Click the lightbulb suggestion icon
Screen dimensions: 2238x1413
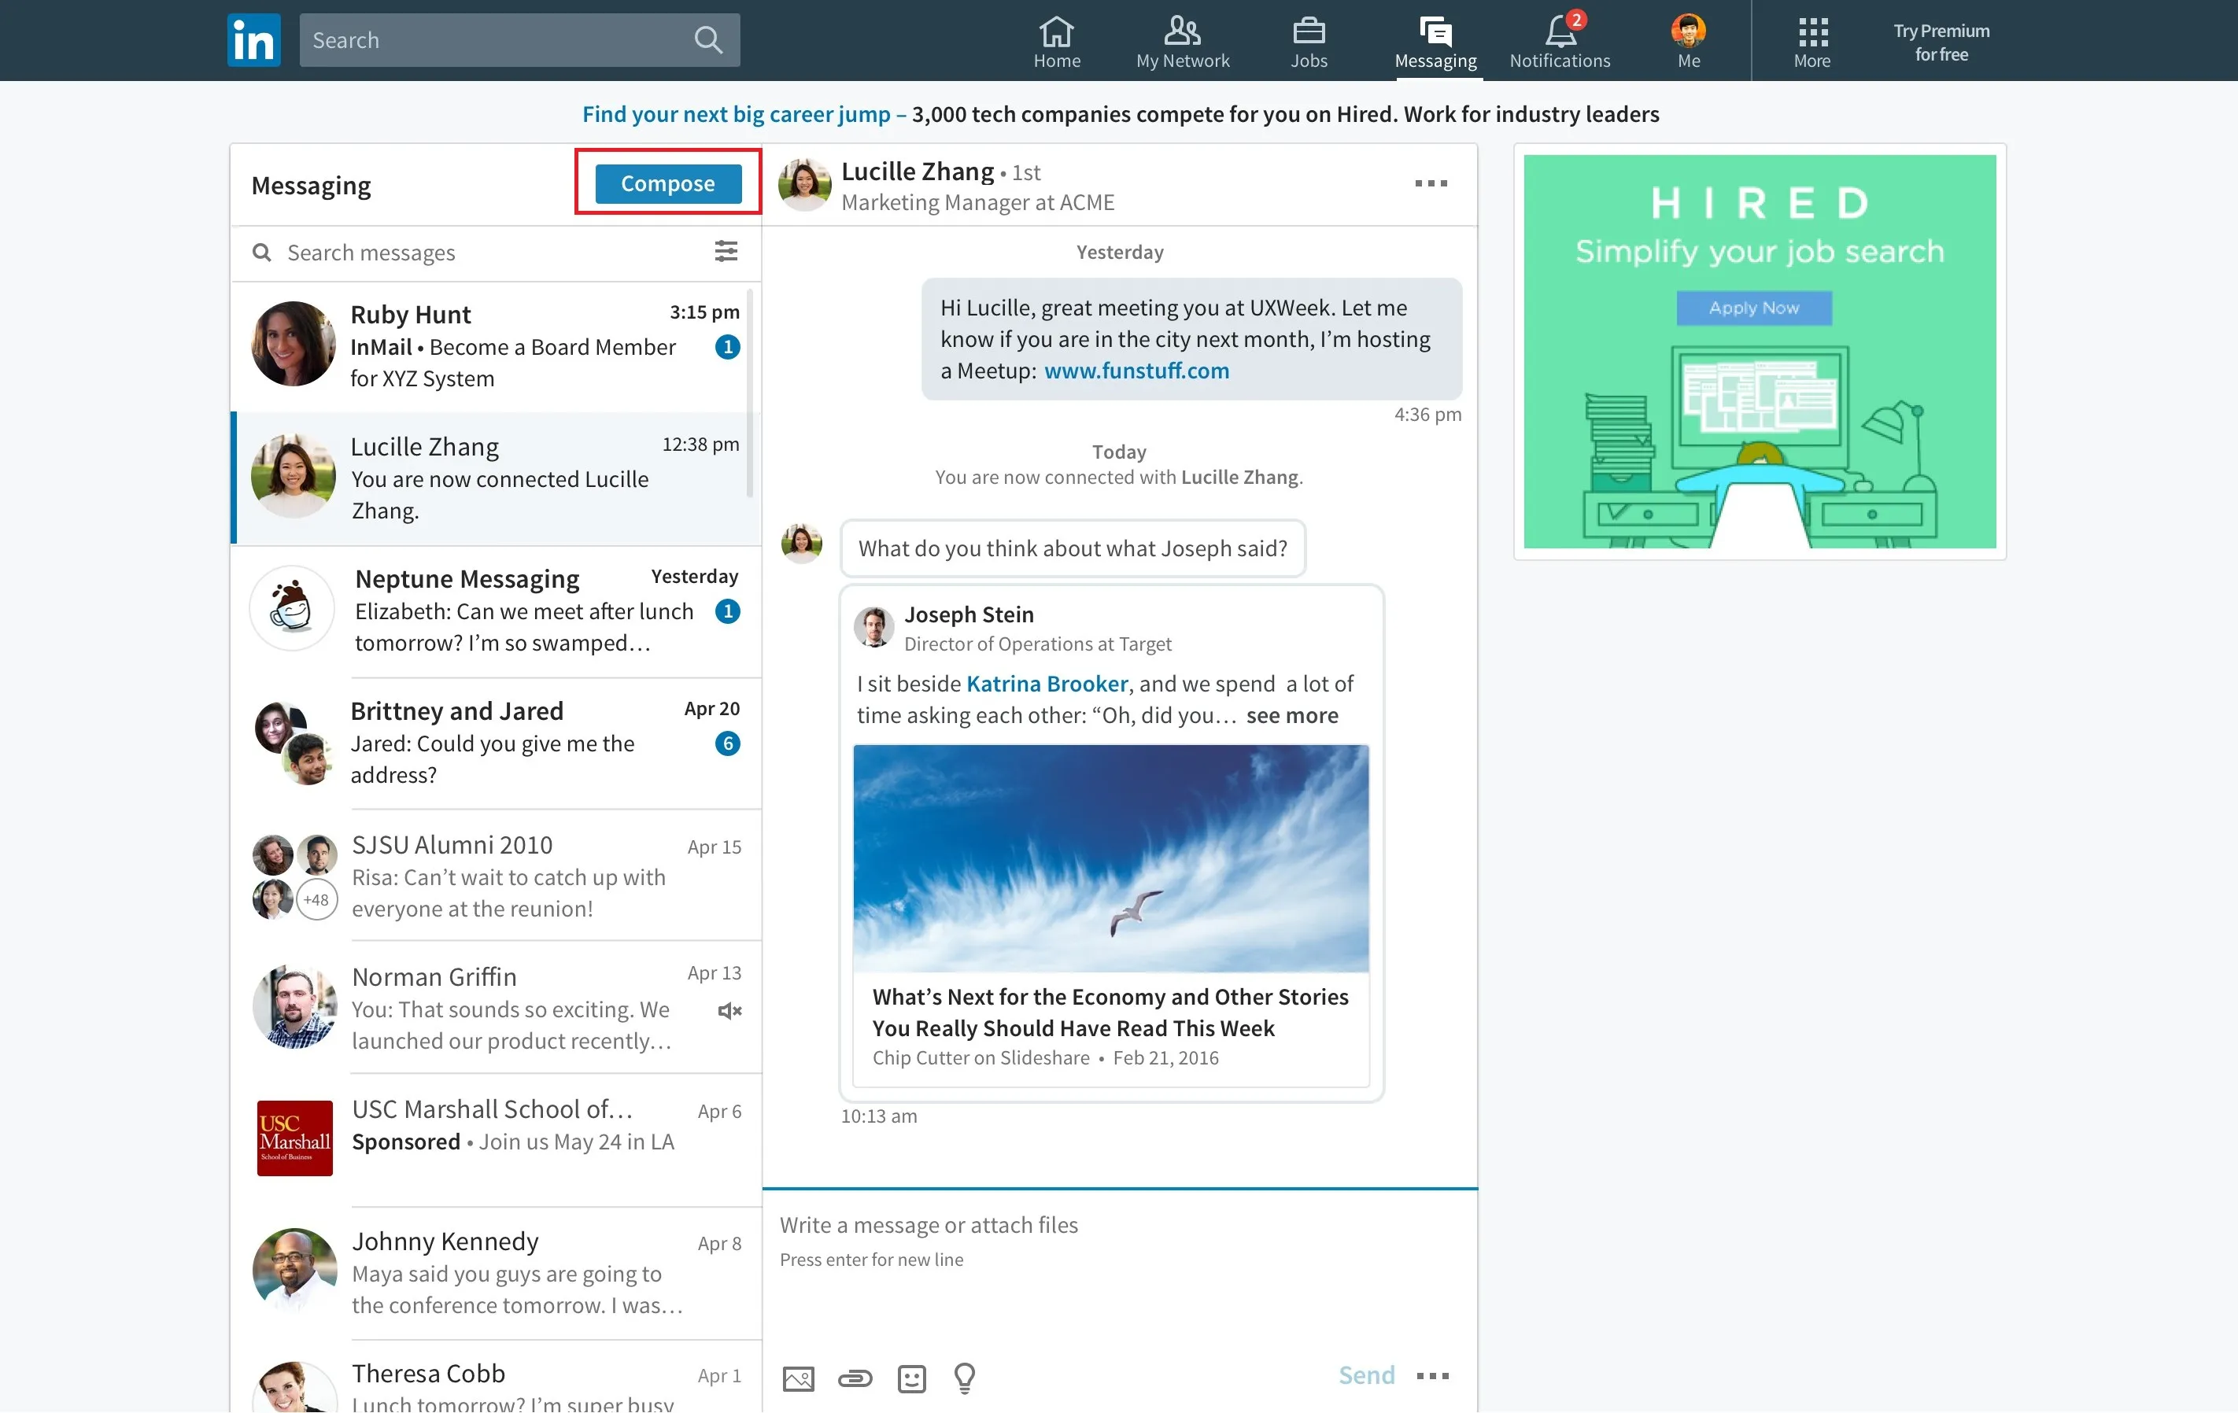point(966,1372)
